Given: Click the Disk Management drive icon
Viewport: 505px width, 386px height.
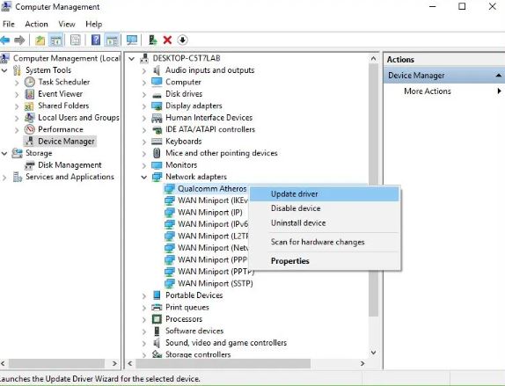Looking at the screenshot, I should pos(30,165).
